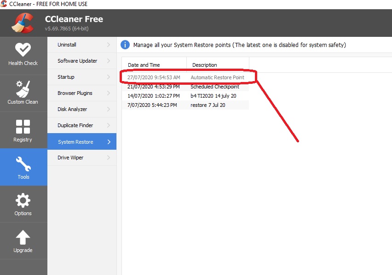Open the Browser Plugins tool

pyautogui.click(x=82, y=93)
